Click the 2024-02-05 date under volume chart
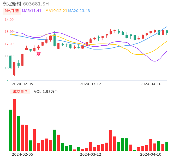This screenshot has height=158, width=179. tap(22, 154)
